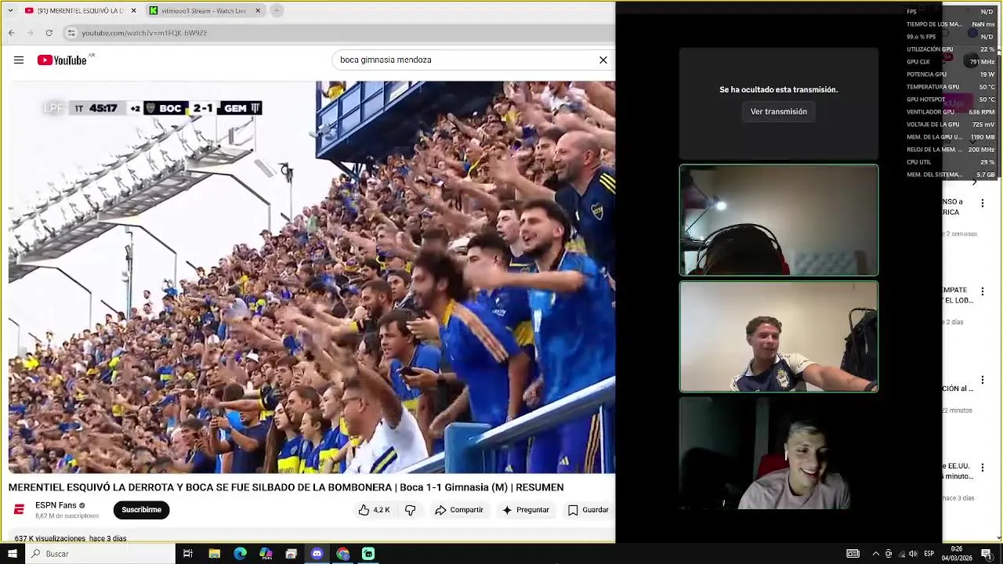
Task: Click 'Ver transmisión' to show hidden stream
Action: [778, 112]
